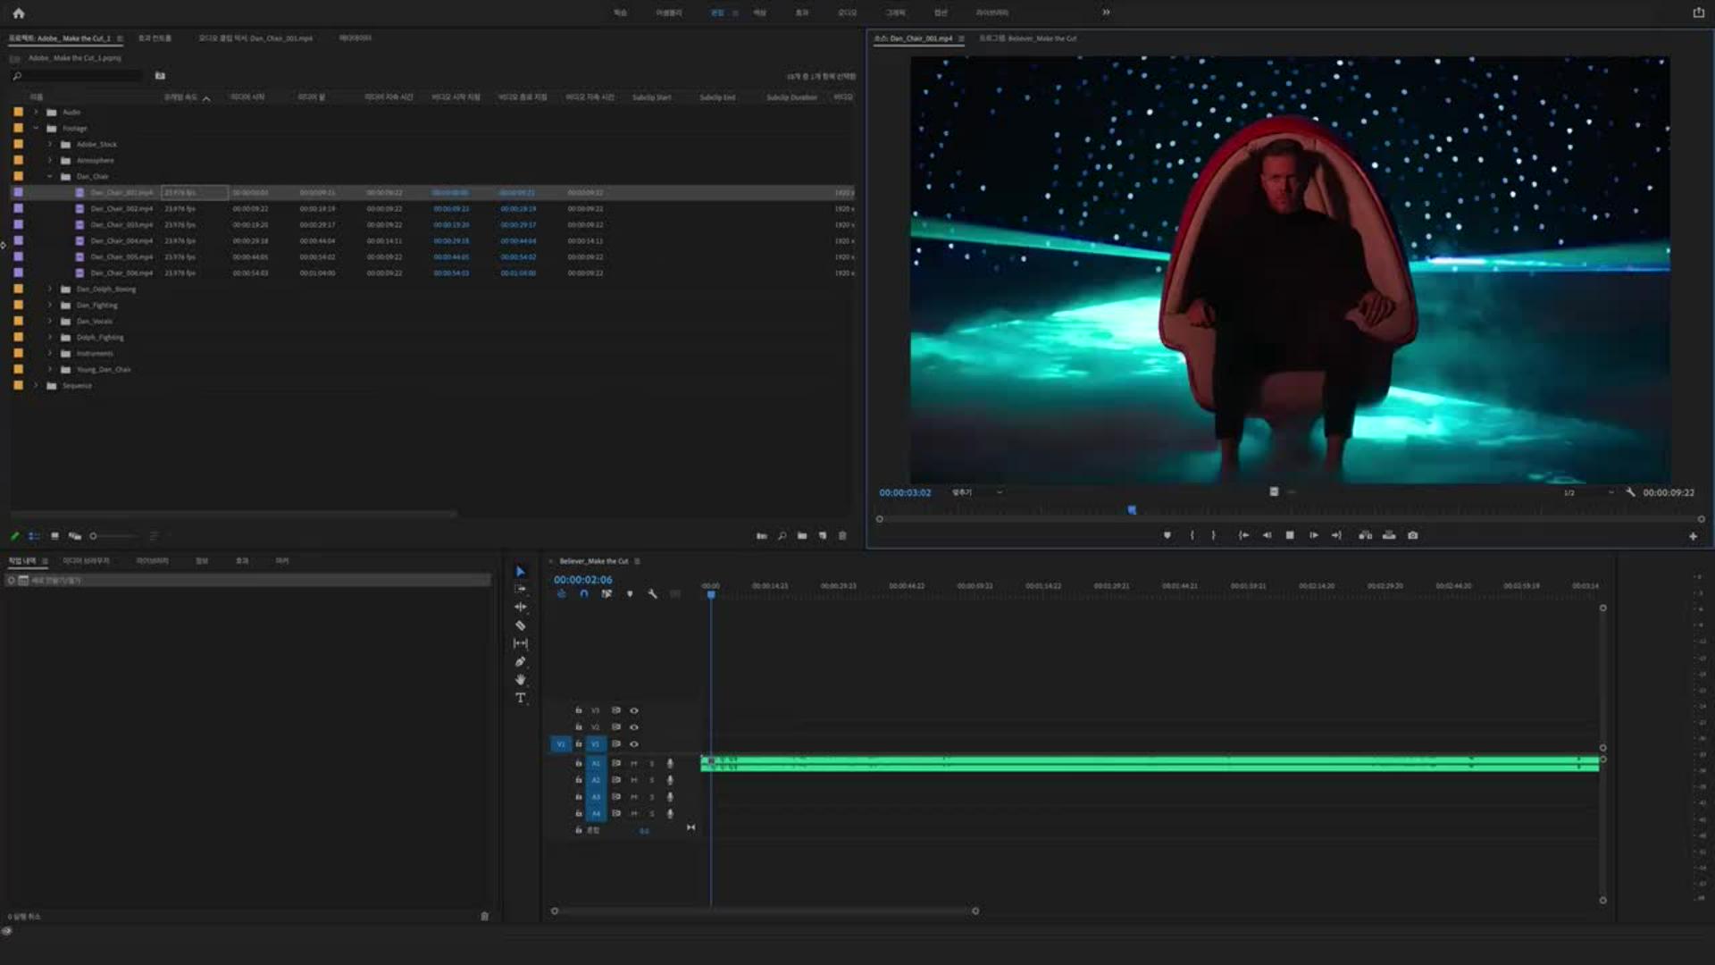Toggle timeline snap magnet icon
Screen dimensions: 1715x965
[x=583, y=594]
